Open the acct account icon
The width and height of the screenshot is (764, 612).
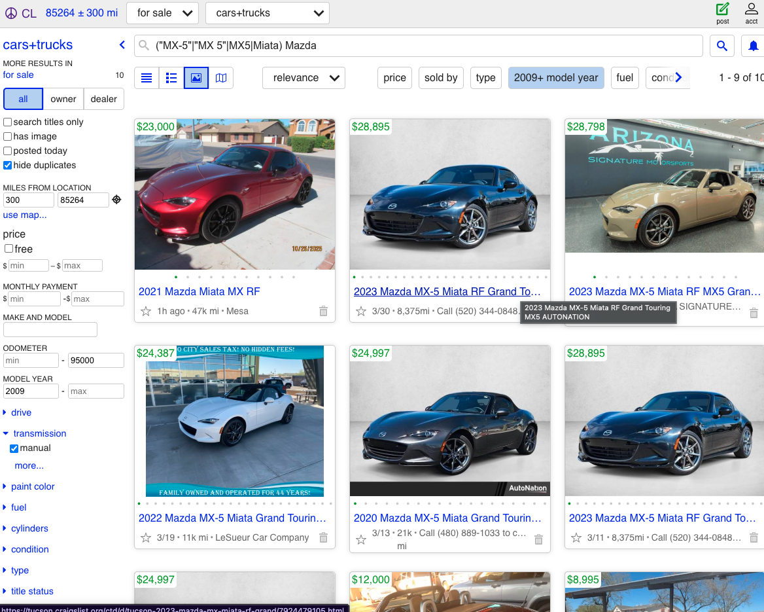coord(752,13)
